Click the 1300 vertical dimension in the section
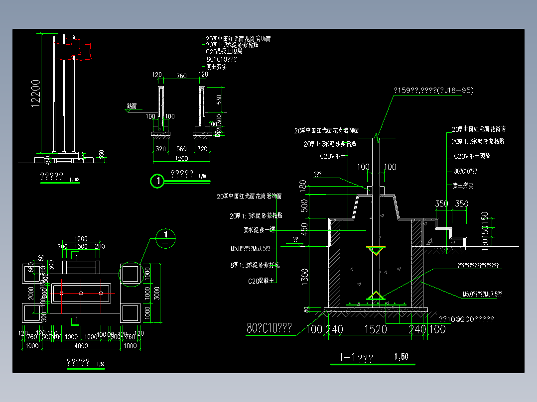Viewport: 537px width, 402px height. tap(304, 277)
